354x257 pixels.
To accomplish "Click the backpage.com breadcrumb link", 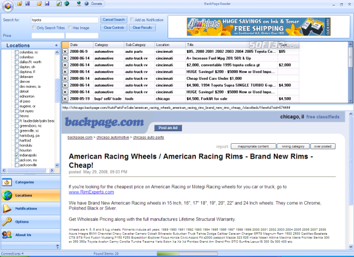I will tap(80, 137).
